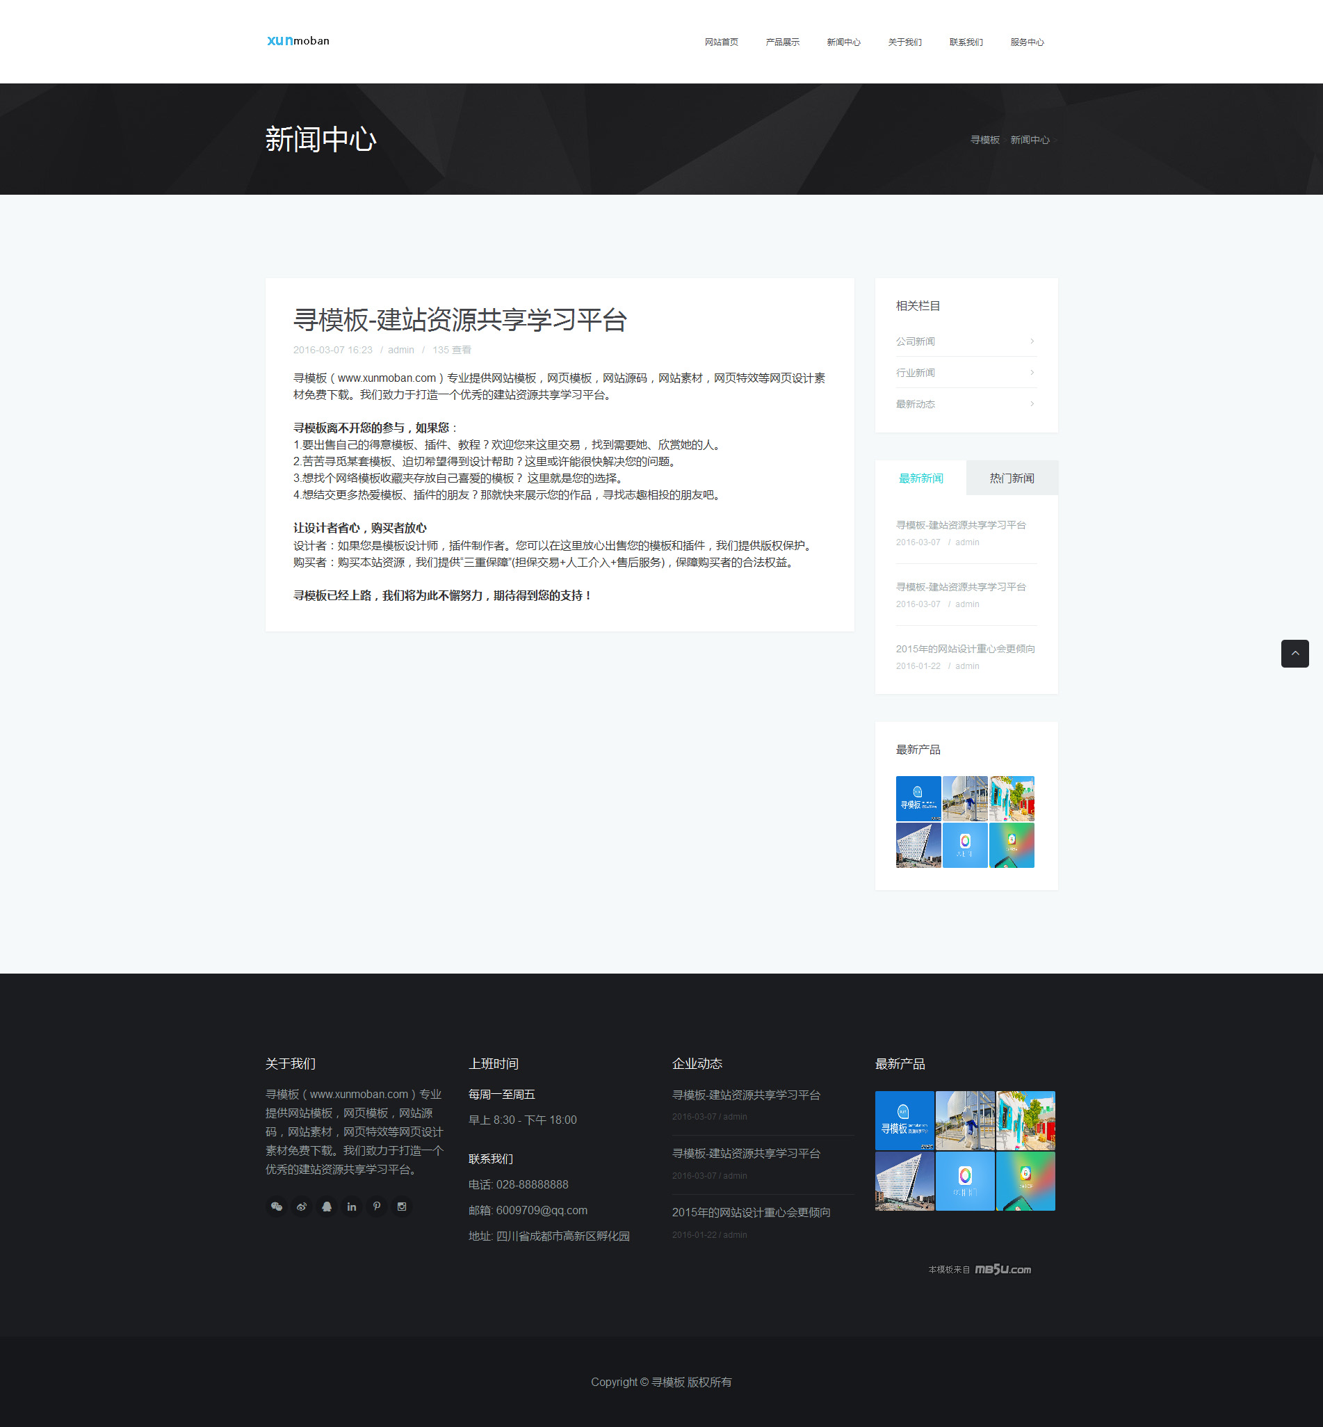The height and width of the screenshot is (1427, 1323).
Task: Open the WeChat social icon in footer
Action: point(276,1207)
